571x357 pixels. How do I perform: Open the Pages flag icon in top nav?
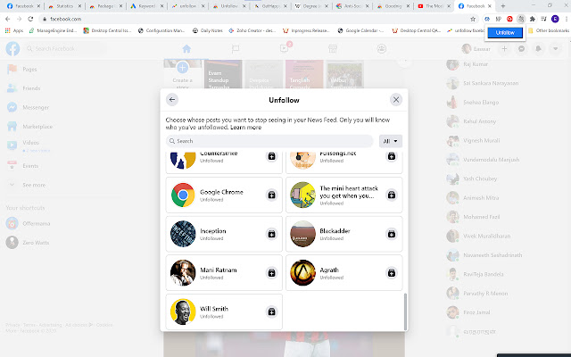tap(236, 49)
